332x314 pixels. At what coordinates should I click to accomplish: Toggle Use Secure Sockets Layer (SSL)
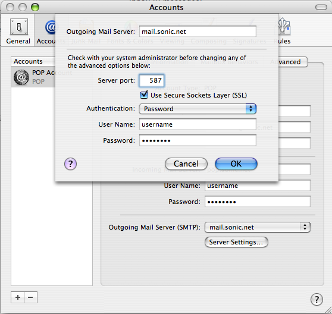click(x=144, y=95)
